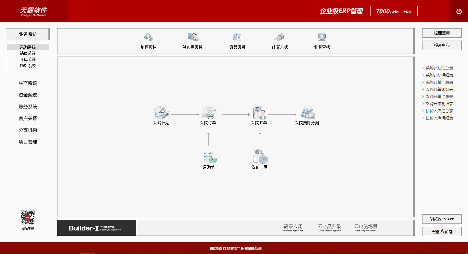Expand the 采购订单汇总表 report entry
Screen dimensions: 468x254
(x=438, y=82)
